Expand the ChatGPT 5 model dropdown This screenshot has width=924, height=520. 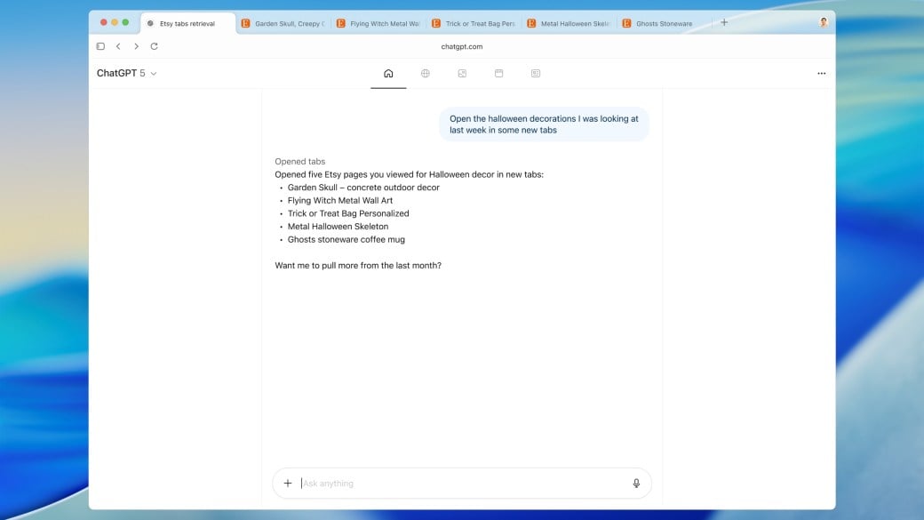(x=127, y=74)
